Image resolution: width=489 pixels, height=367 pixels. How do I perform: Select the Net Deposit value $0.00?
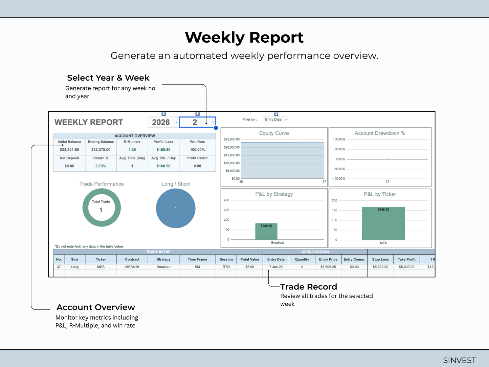pos(69,166)
